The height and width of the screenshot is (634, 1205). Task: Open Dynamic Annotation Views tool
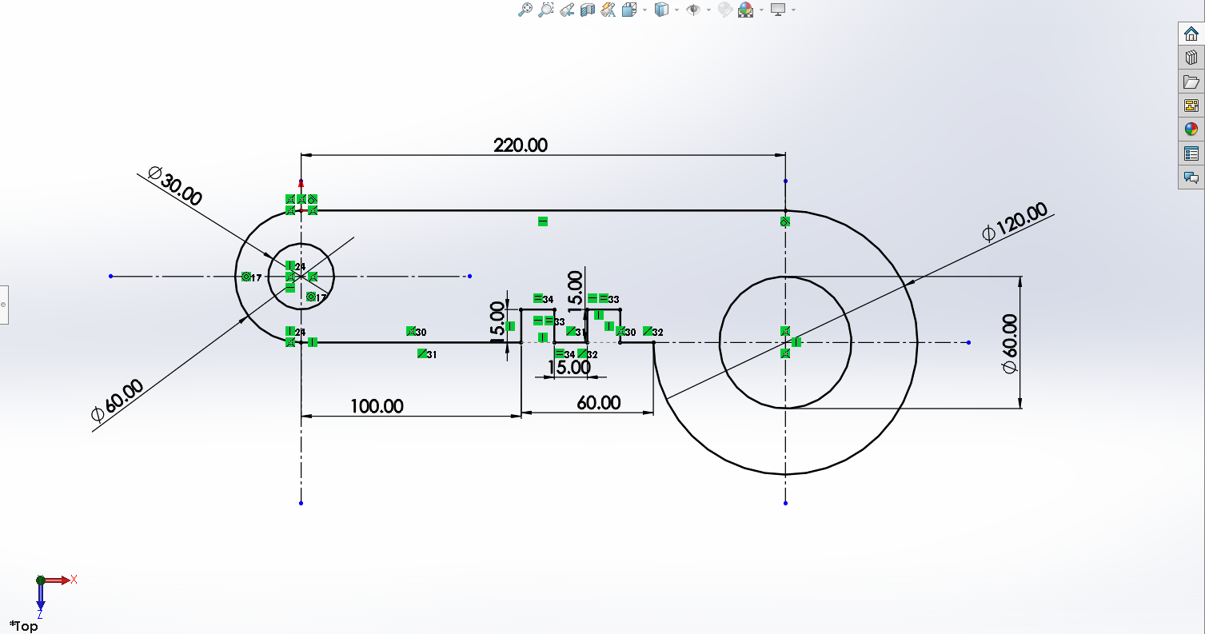[x=608, y=10]
